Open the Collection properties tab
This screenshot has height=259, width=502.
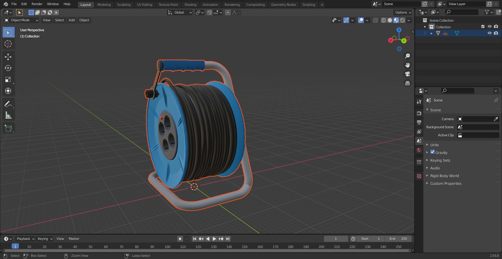tap(419, 162)
